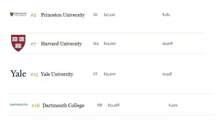Screen dimensions: 222x120
Task: Click Yale's $51,400 tuition figure
Action: pyautogui.click(x=110, y=74)
